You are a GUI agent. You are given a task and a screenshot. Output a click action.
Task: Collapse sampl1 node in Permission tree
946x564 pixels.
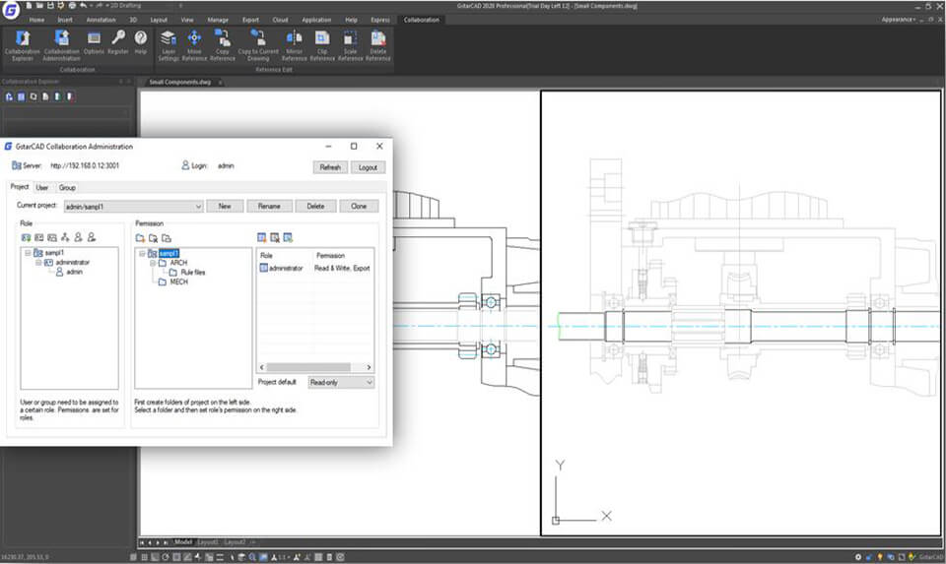coord(142,254)
